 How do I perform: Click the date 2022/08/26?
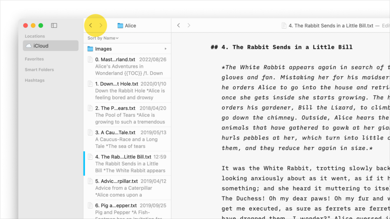coord(153,60)
